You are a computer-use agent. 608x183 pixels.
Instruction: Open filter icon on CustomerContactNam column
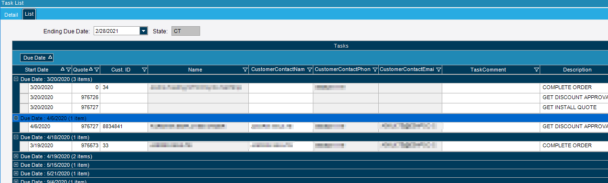tap(309, 70)
